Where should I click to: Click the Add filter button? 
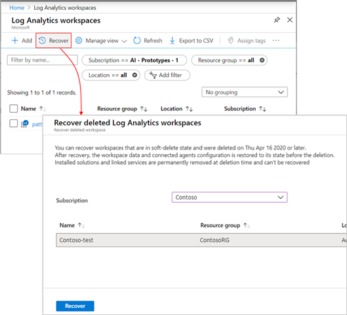click(167, 75)
